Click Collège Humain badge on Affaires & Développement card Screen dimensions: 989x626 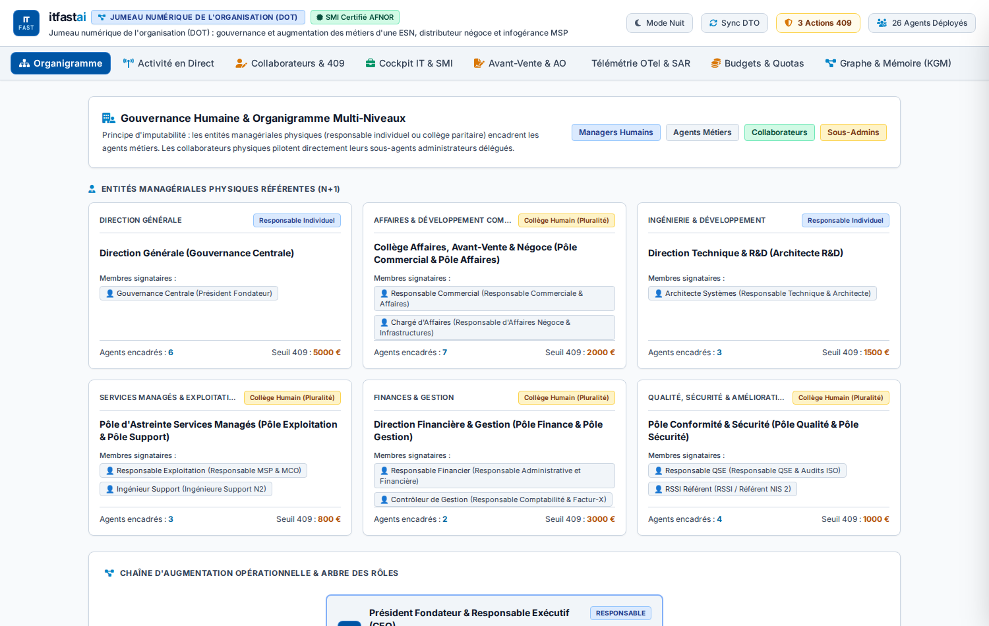pyautogui.click(x=566, y=221)
